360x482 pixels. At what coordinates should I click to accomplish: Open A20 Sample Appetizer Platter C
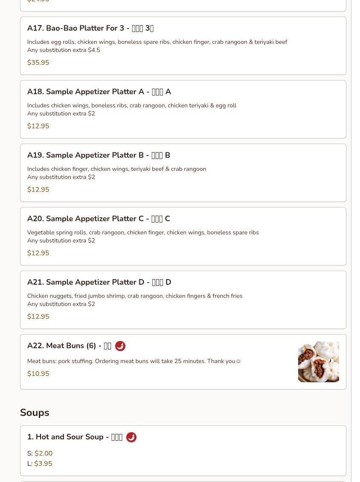[183, 237]
